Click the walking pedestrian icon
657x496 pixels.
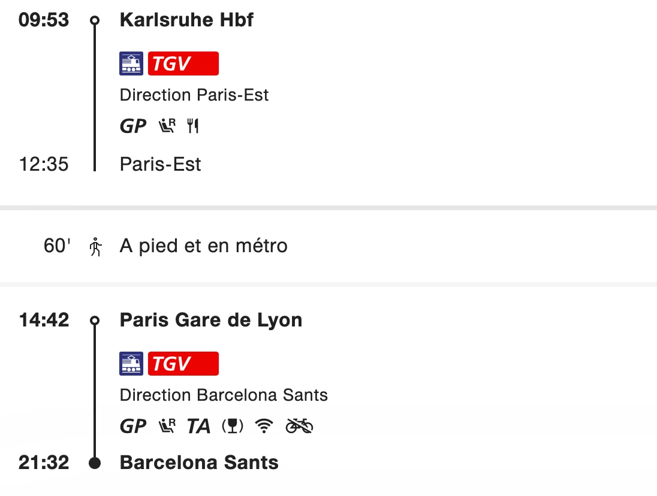click(x=95, y=246)
